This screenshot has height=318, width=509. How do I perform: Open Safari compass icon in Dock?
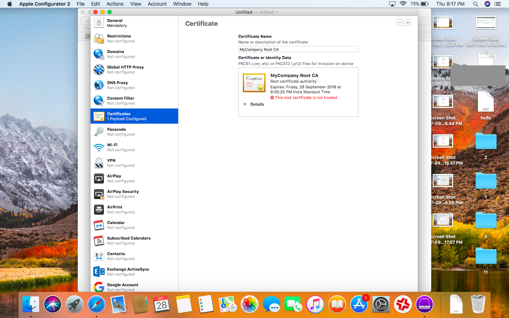[x=96, y=304]
